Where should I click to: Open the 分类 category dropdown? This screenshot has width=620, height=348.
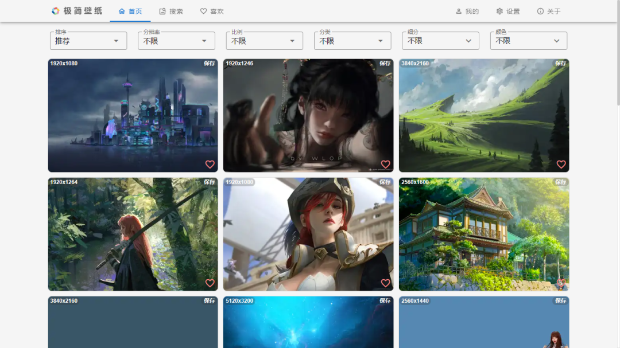tap(352, 41)
